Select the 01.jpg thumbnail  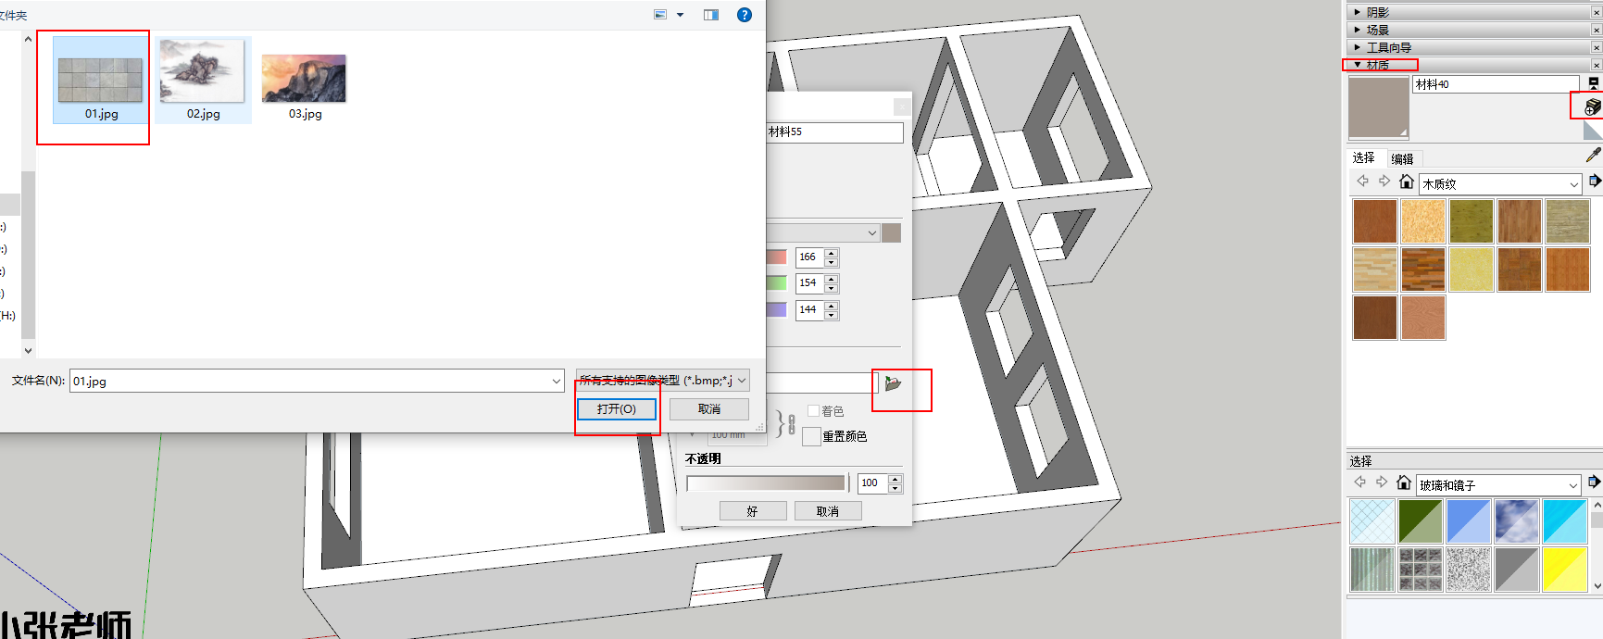coord(101,81)
